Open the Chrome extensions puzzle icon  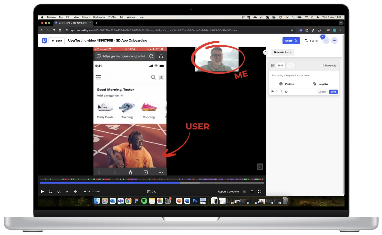[x=319, y=30]
